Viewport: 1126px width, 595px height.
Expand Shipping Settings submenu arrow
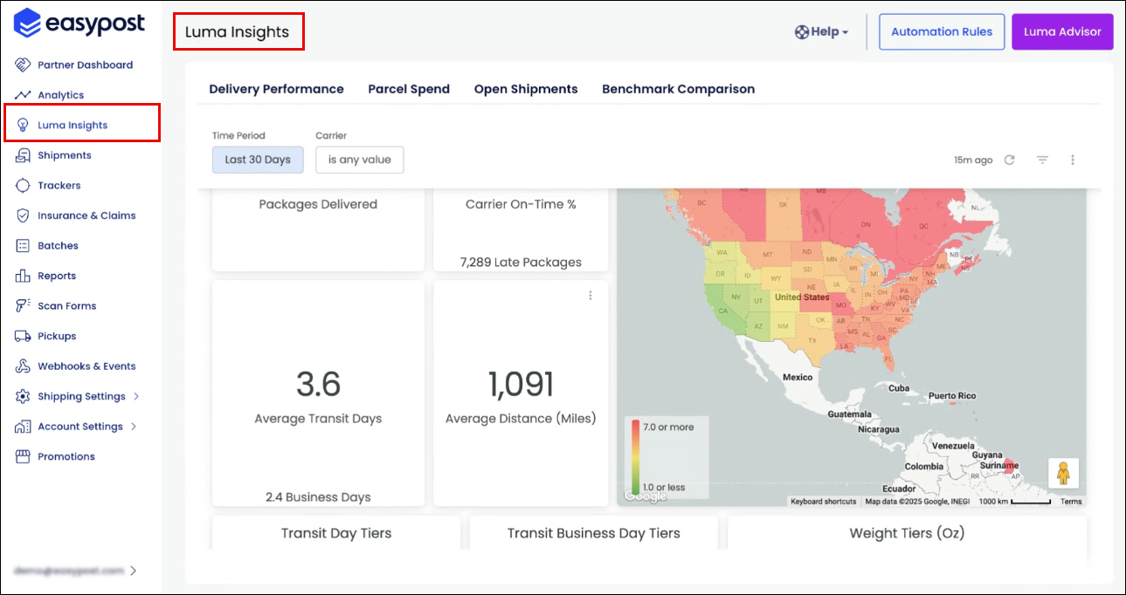[136, 396]
